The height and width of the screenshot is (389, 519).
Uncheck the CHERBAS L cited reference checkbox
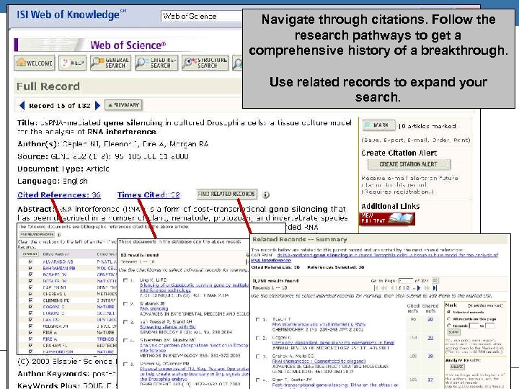30,294
